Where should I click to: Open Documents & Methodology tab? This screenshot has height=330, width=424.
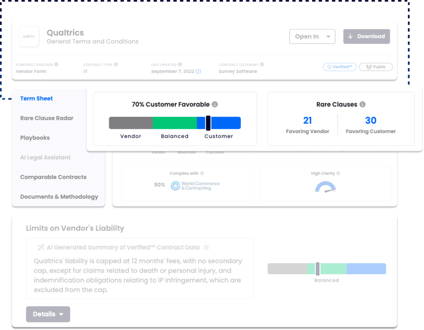[59, 197]
